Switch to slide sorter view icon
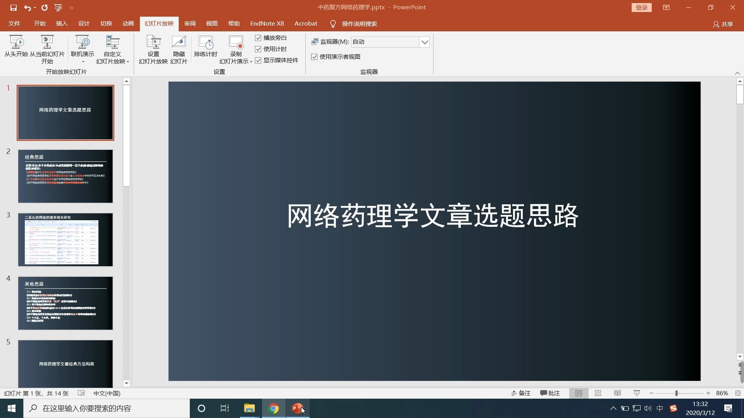 coord(598,393)
